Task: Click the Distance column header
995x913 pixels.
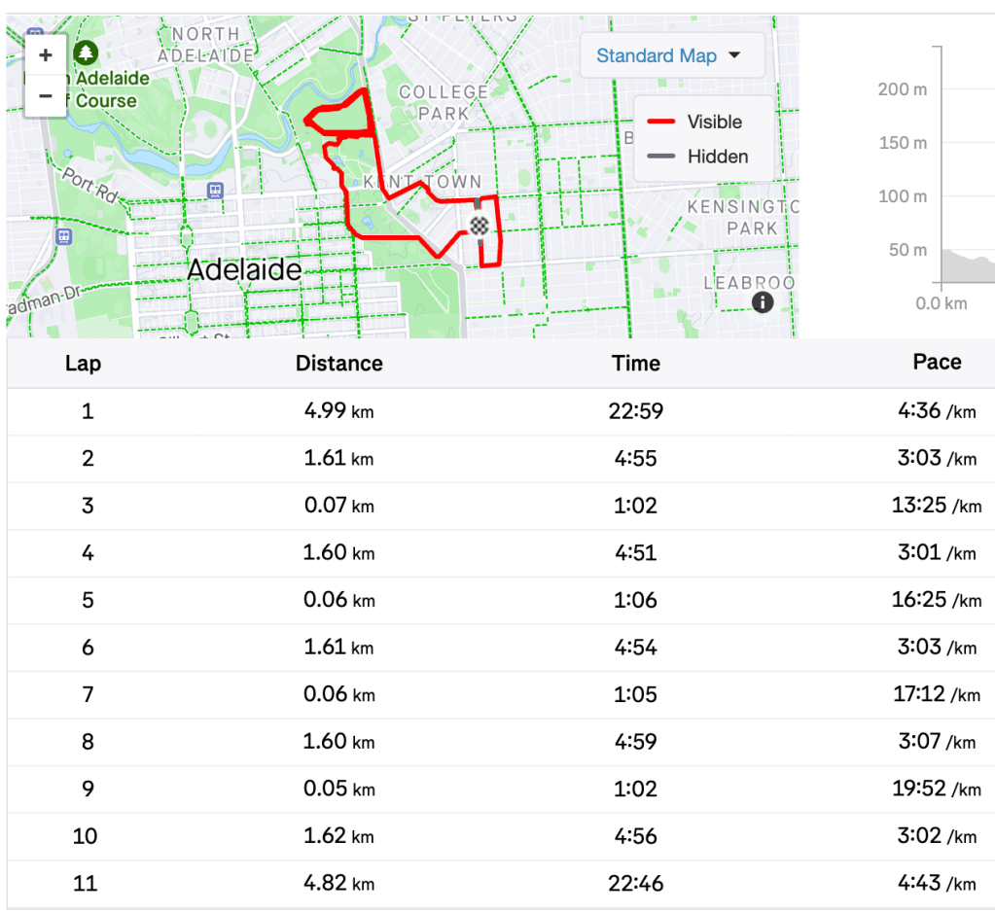Action: pos(338,364)
